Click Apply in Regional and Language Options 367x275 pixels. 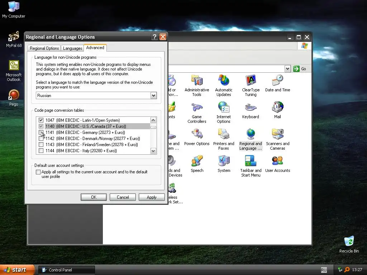coord(152,197)
